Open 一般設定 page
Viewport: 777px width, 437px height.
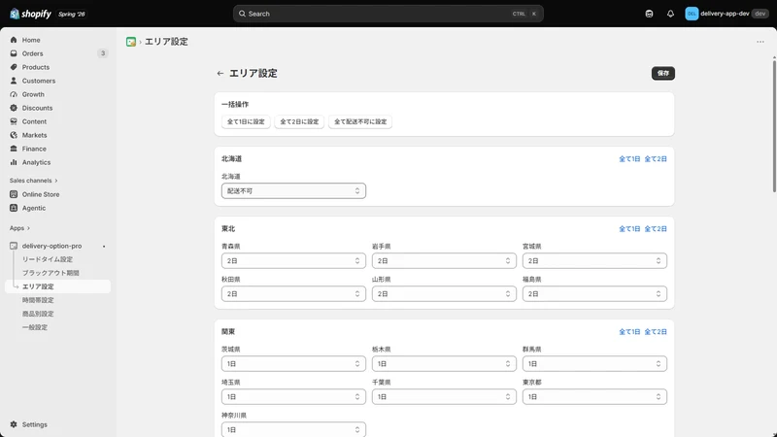(35, 327)
